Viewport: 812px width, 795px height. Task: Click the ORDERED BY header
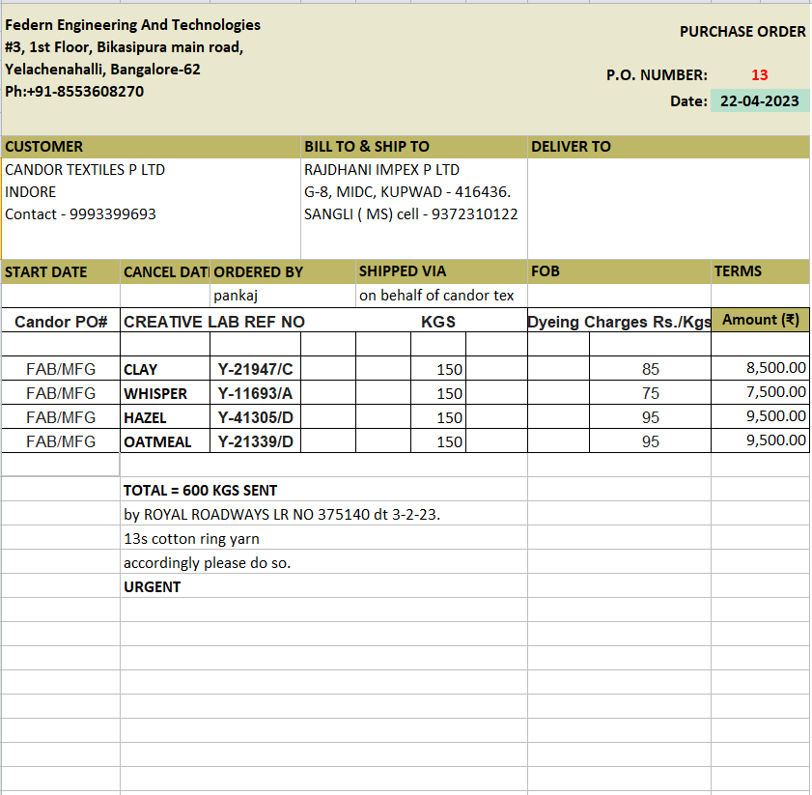coord(283,272)
